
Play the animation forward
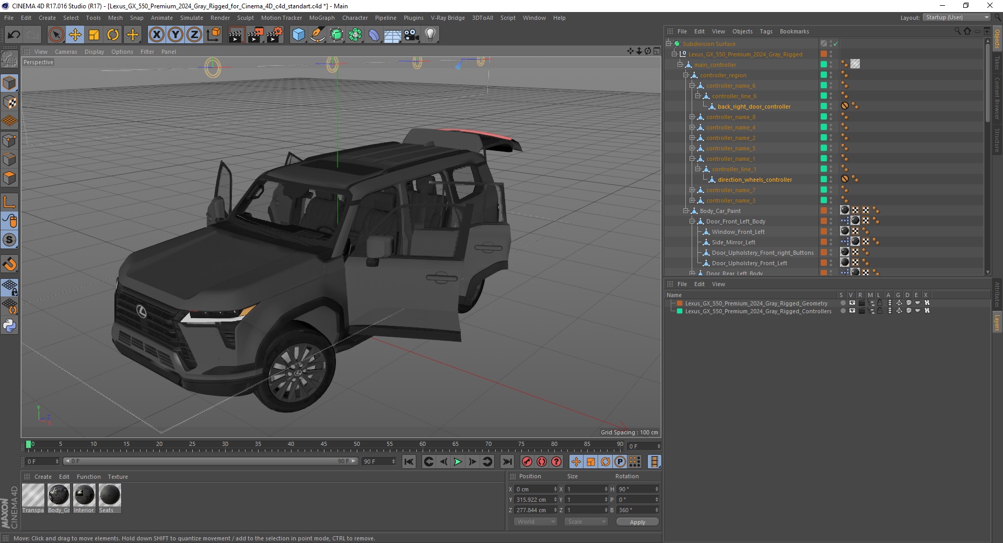click(x=458, y=462)
